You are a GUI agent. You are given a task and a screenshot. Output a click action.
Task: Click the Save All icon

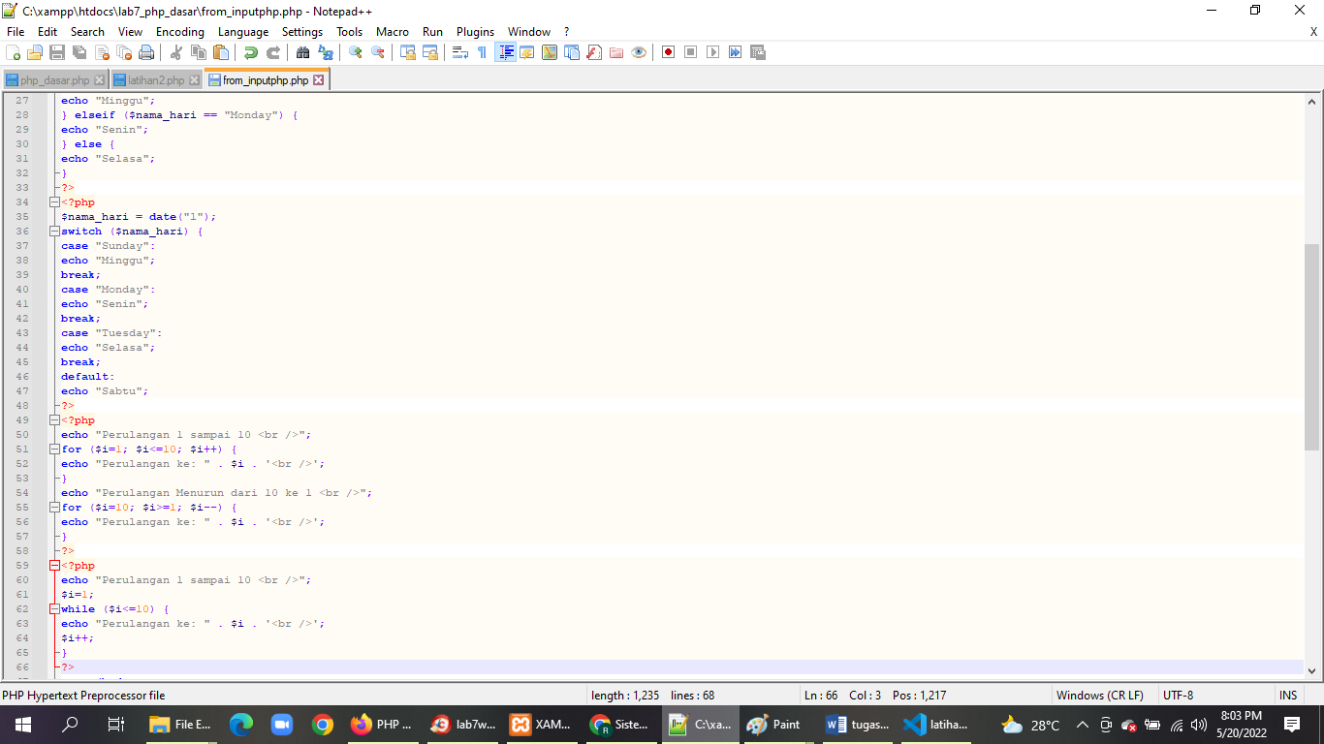(77, 52)
